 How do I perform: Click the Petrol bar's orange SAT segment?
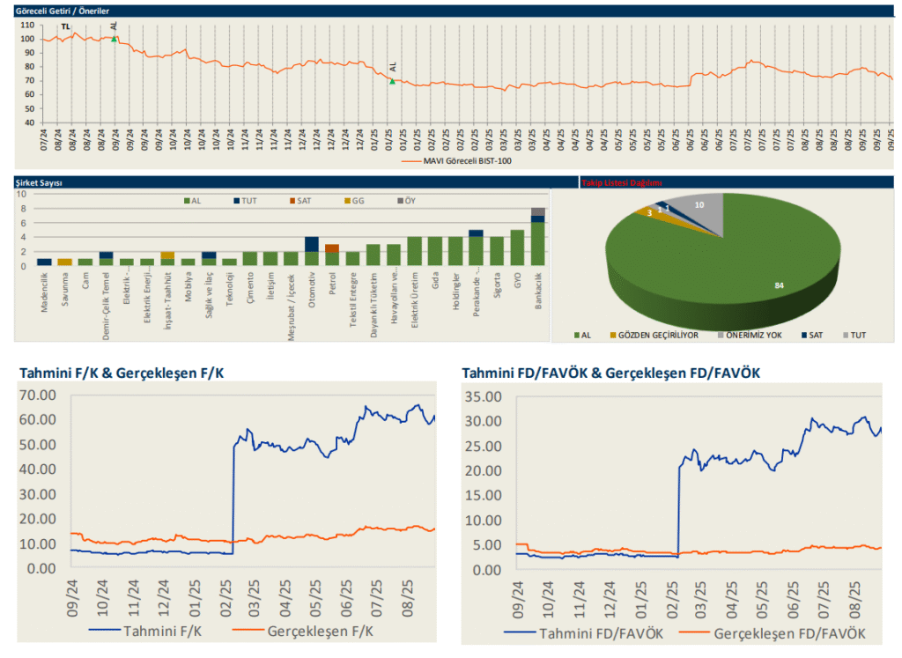(332, 248)
